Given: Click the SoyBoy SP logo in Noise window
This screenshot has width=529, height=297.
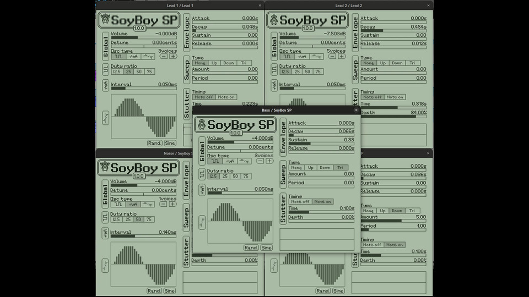Looking at the screenshot, I should [x=139, y=168].
